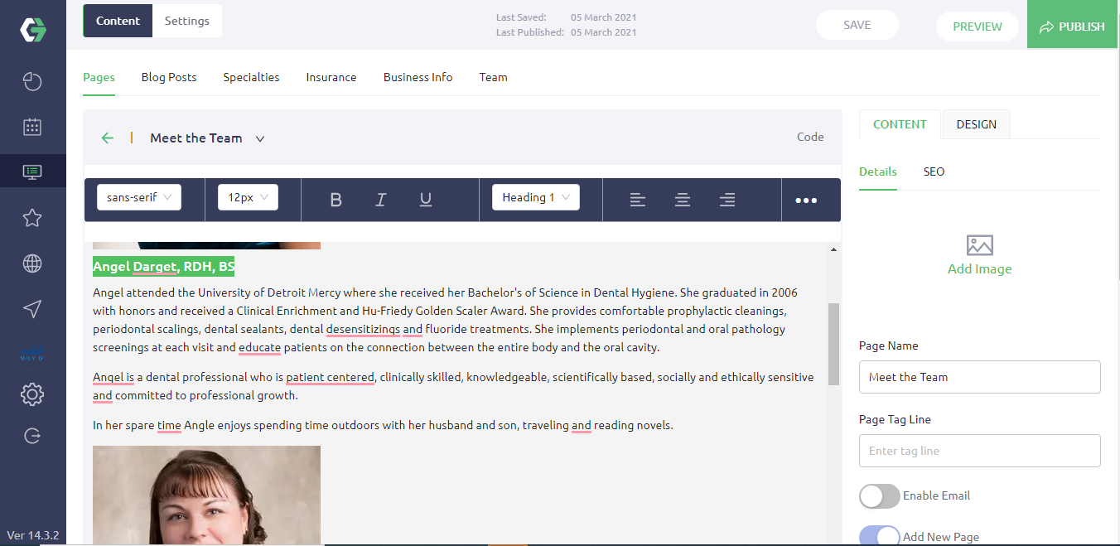The width and height of the screenshot is (1120, 546).
Task: Open the Pages tab
Action: 99,77
